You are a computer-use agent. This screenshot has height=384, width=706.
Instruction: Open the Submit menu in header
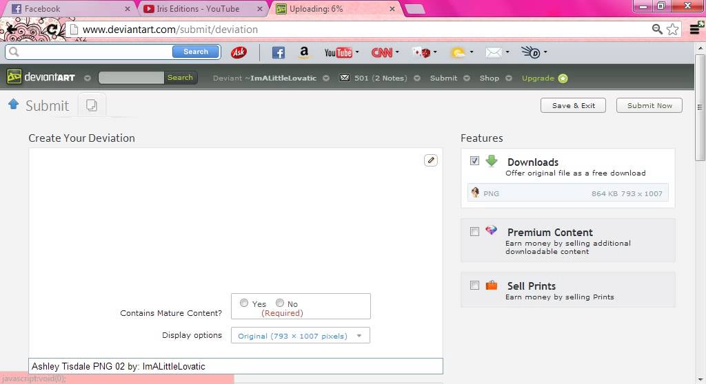[443, 78]
